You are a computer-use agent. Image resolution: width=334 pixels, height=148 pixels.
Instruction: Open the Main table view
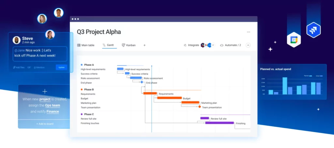[x=86, y=45]
